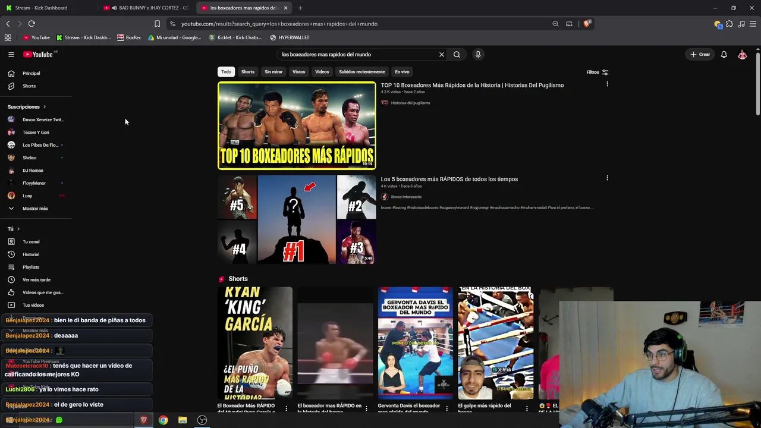
Task: Open the browser zoom indicator icon
Action: 555,24
